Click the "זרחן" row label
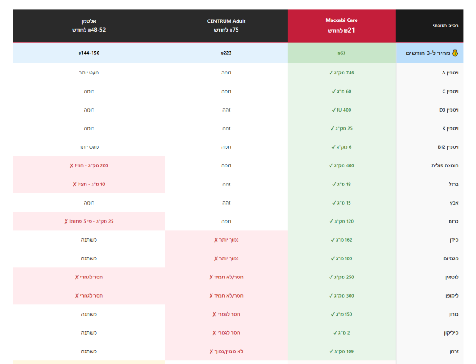476x364 pixels. pyautogui.click(x=454, y=351)
